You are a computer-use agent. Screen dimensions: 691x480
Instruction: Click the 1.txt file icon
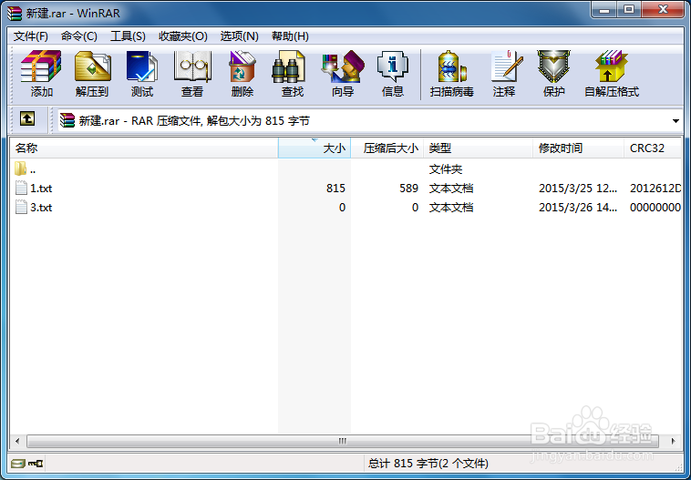click(21, 188)
